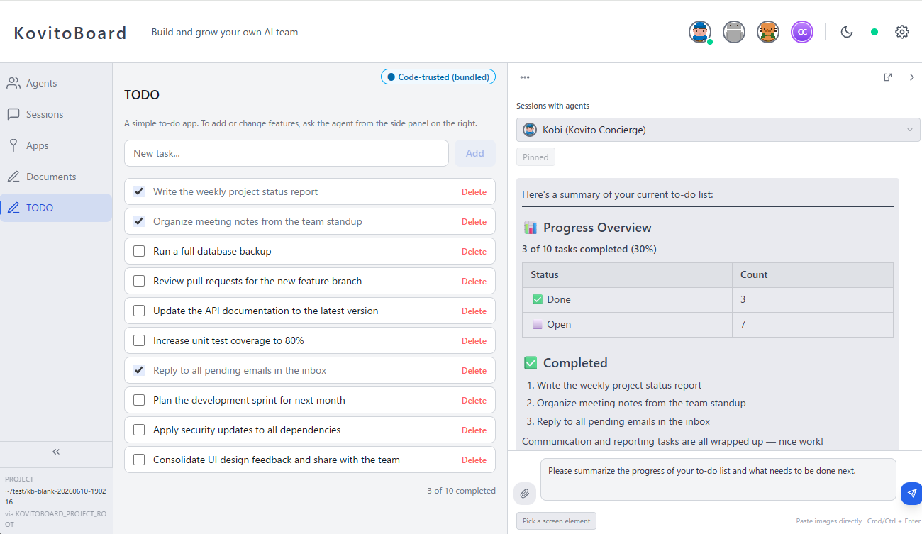Click the Done row in status table
This screenshot has width=922, height=534.
click(707, 299)
